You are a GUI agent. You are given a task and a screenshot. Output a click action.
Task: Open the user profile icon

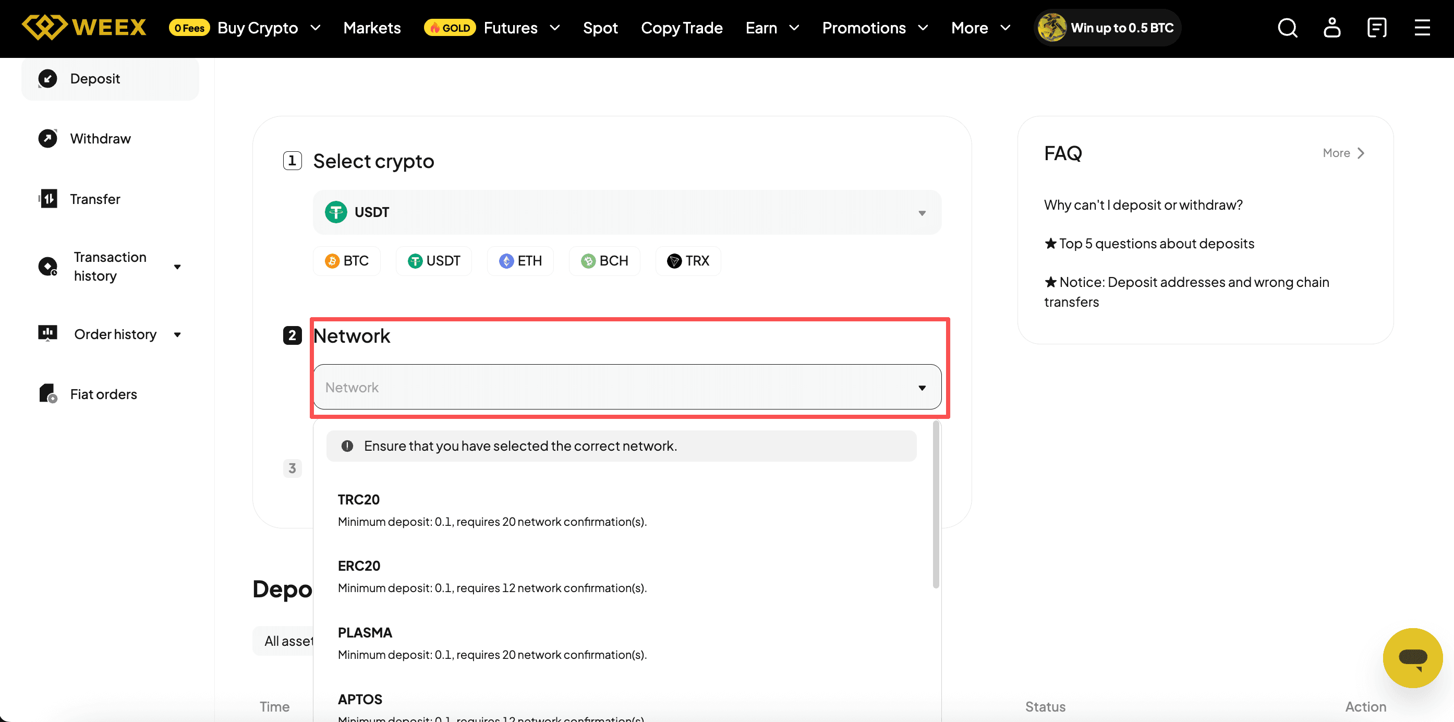(x=1332, y=28)
